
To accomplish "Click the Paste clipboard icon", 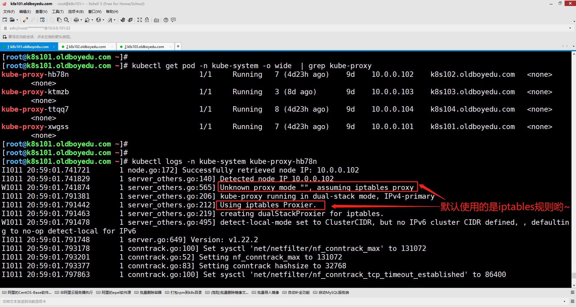I will (x=59, y=20).
